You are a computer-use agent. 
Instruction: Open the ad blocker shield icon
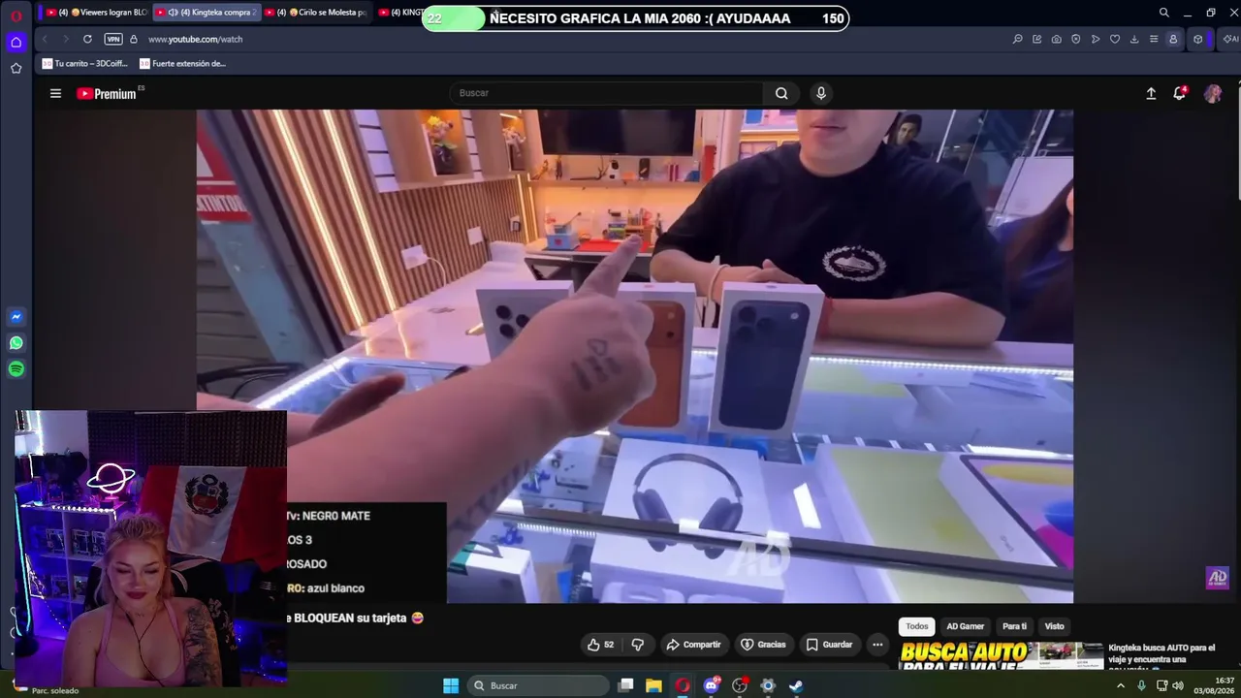coord(1075,39)
